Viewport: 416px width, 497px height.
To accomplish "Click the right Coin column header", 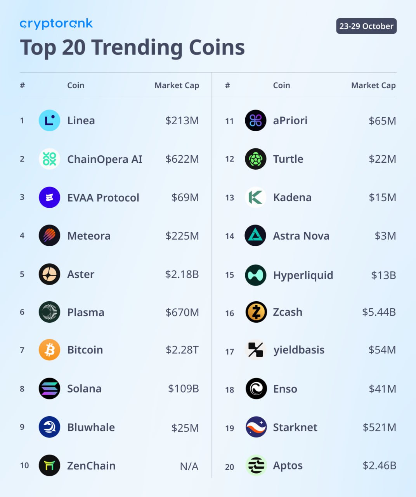I will [281, 85].
